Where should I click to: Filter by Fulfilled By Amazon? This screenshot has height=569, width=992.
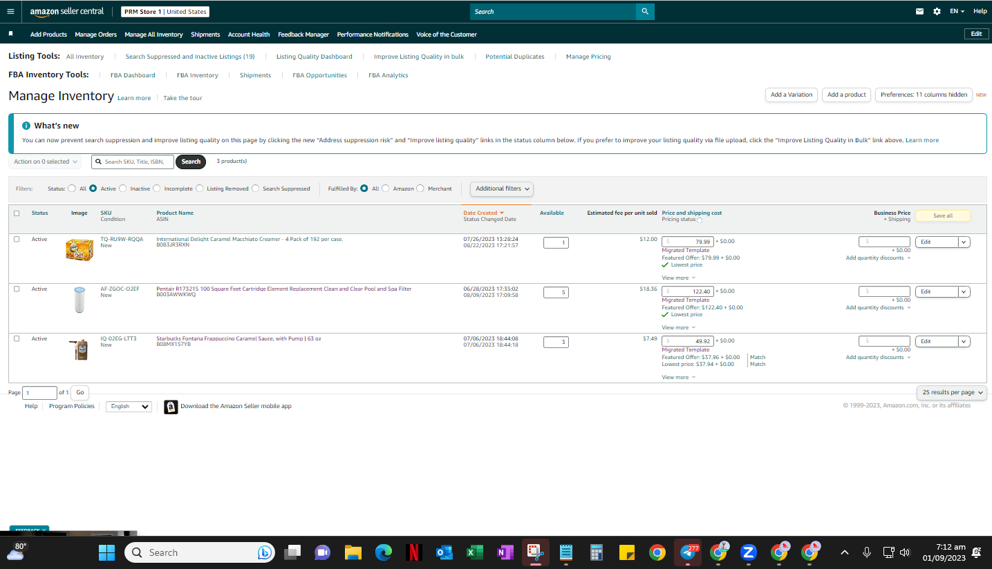pyautogui.click(x=386, y=189)
